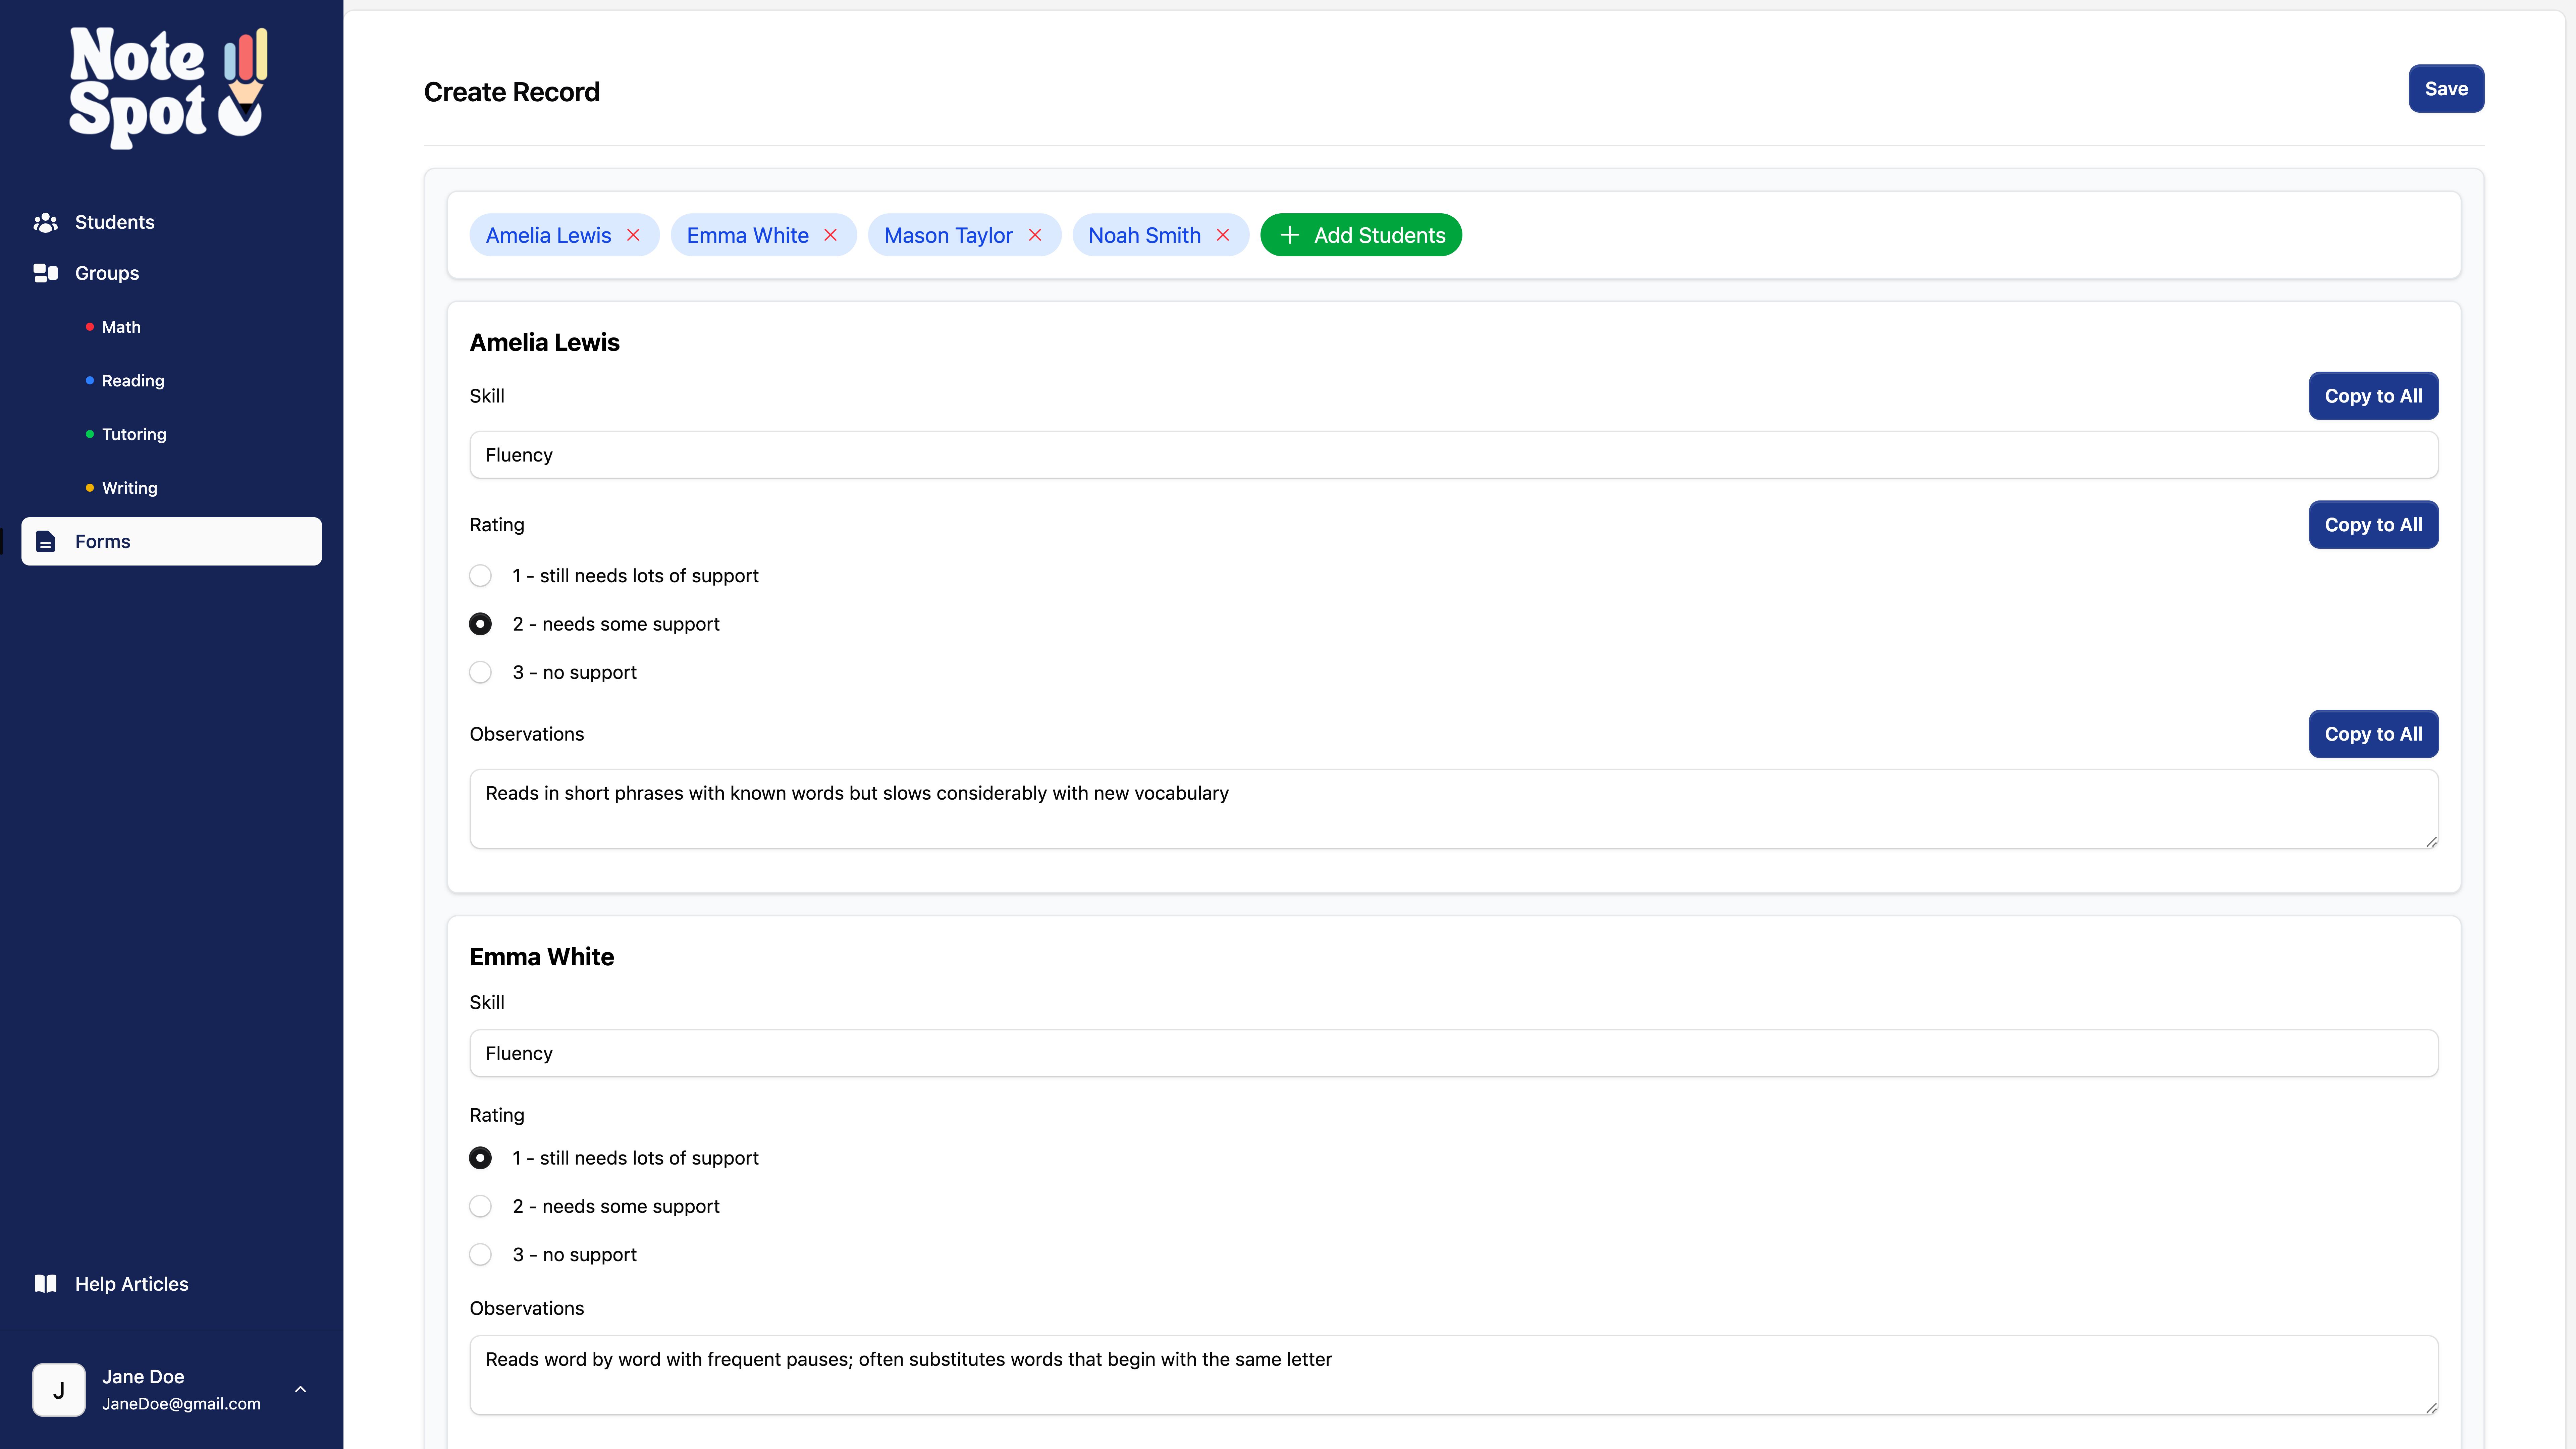Click the Add Students button

[x=1361, y=235]
